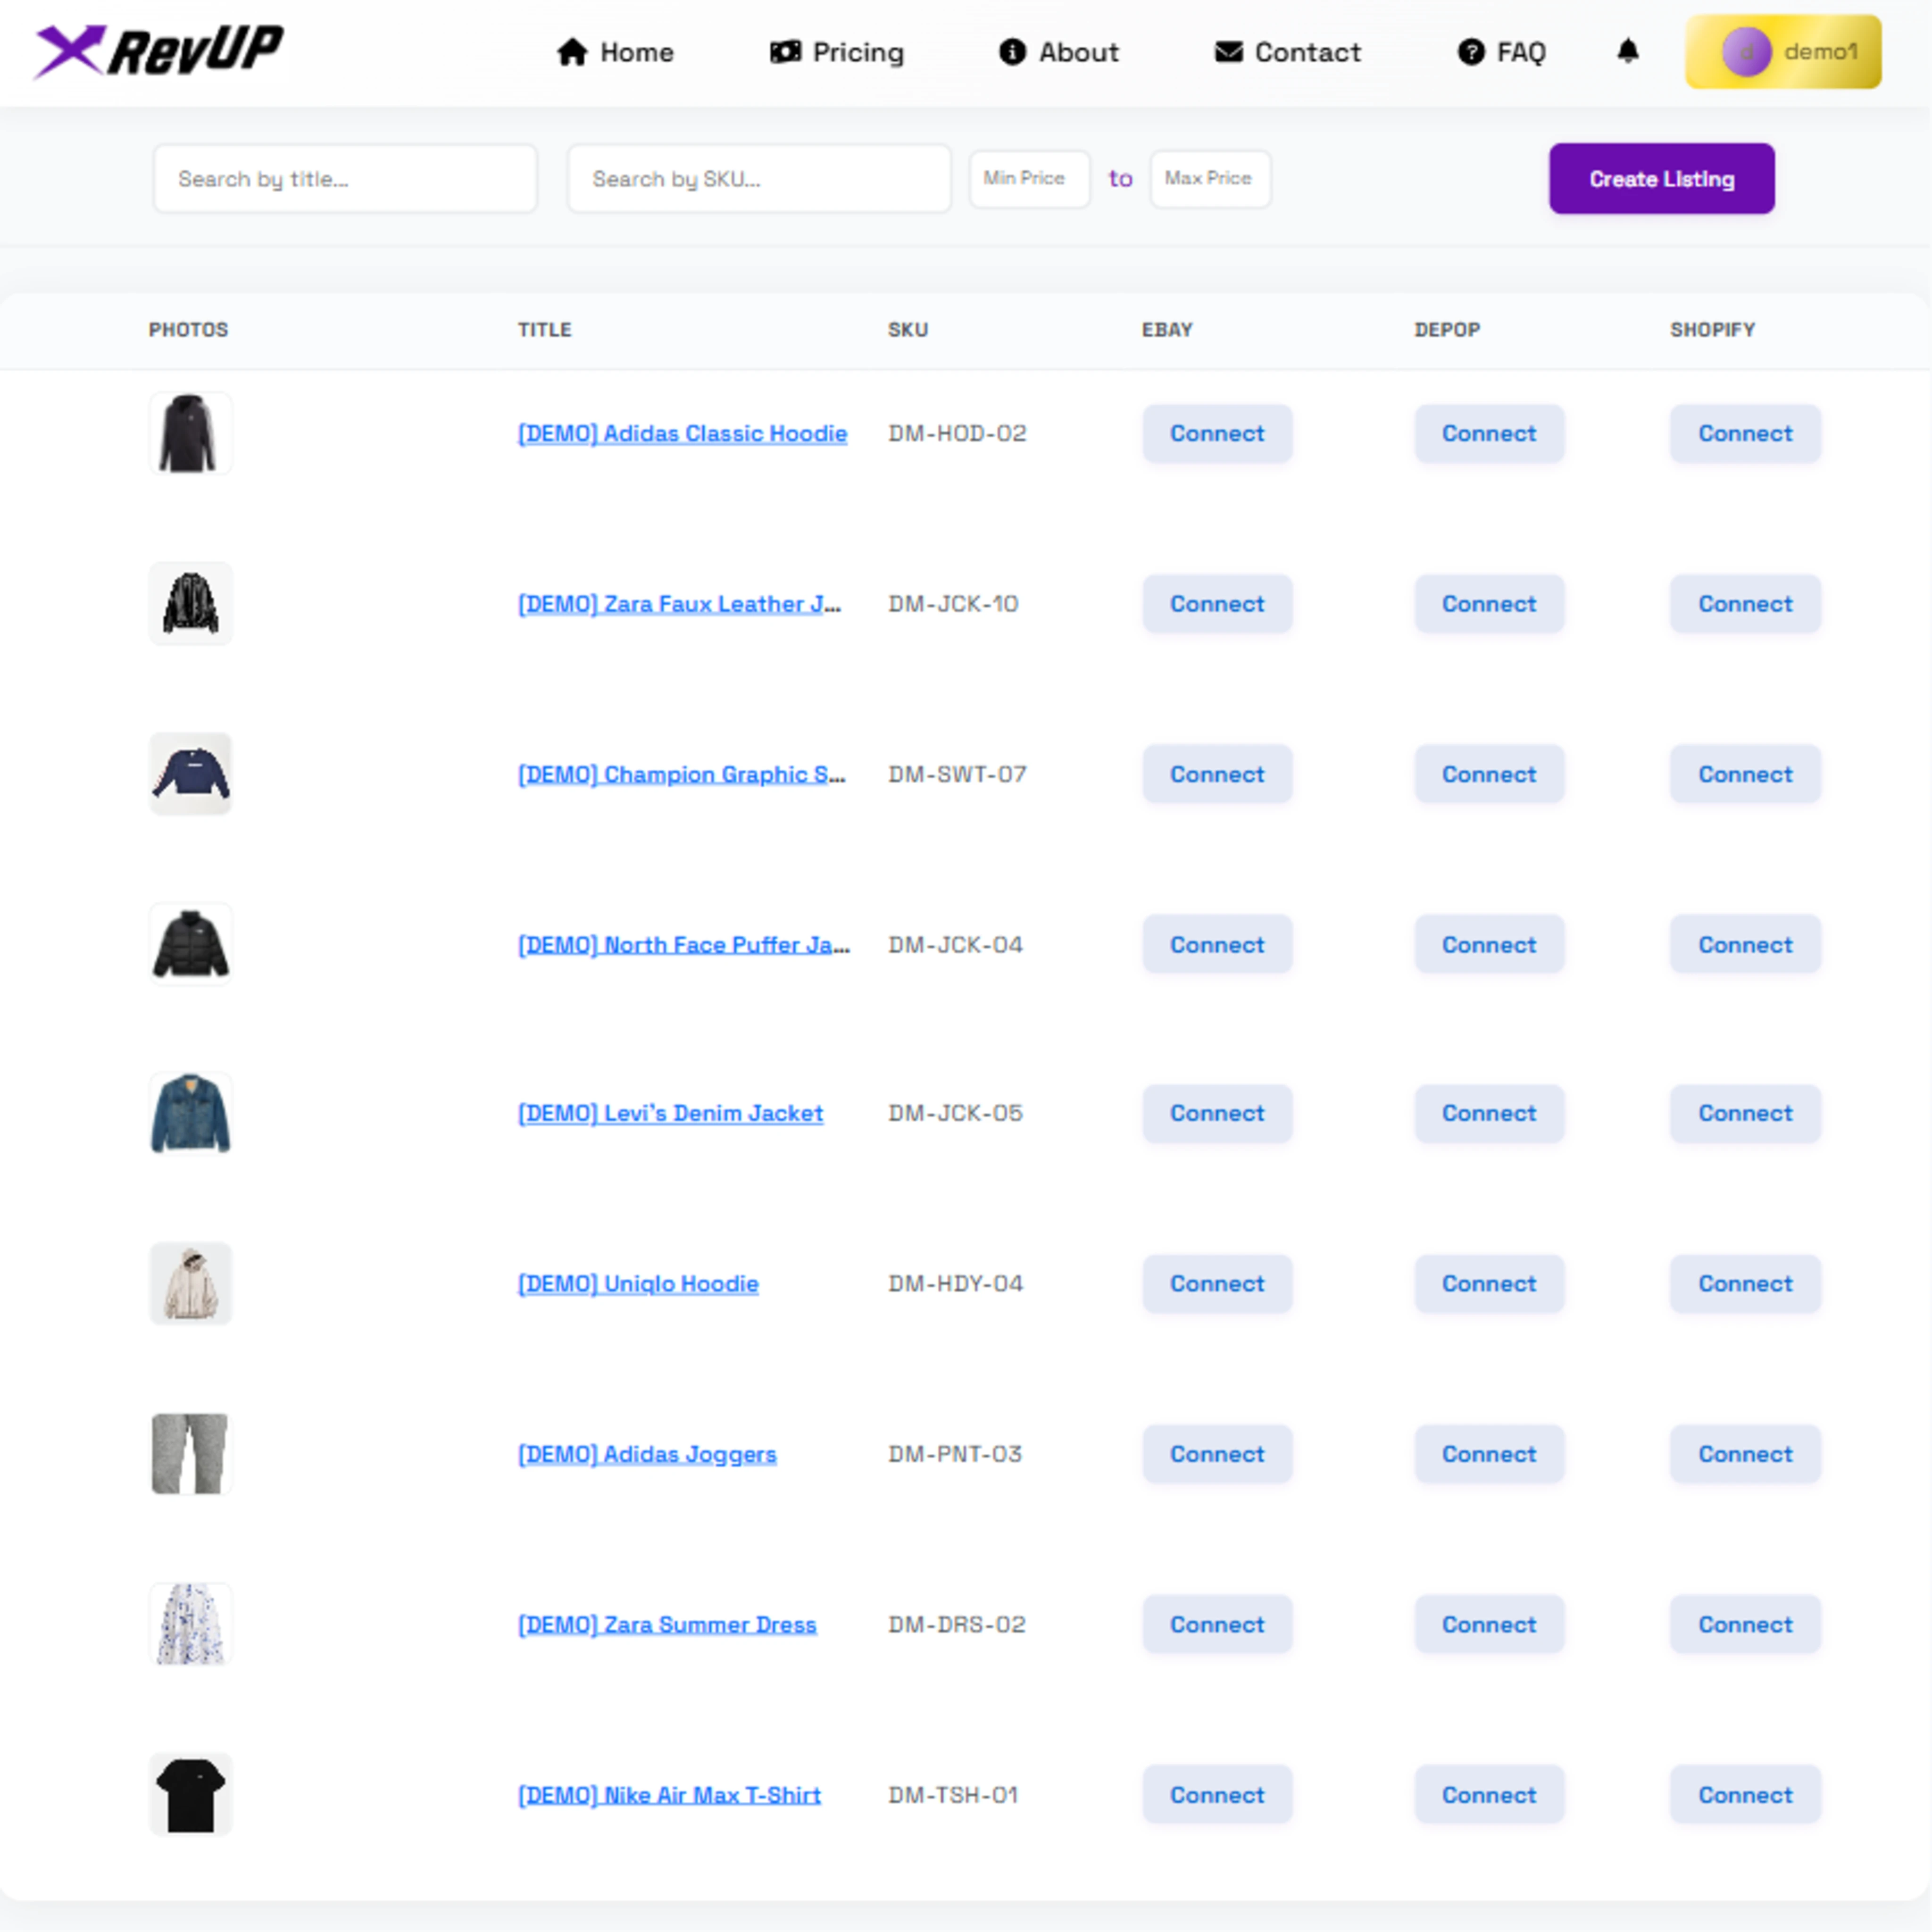Connect Zara Faux Leather to Shopify

1745,604
